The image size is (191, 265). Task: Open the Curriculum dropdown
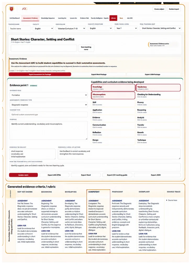pos(71,29)
